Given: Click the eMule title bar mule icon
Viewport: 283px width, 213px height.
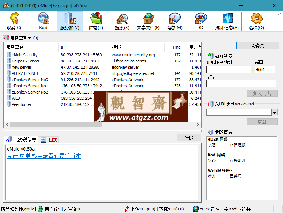Looking at the screenshot, I should [x=6, y=5].
